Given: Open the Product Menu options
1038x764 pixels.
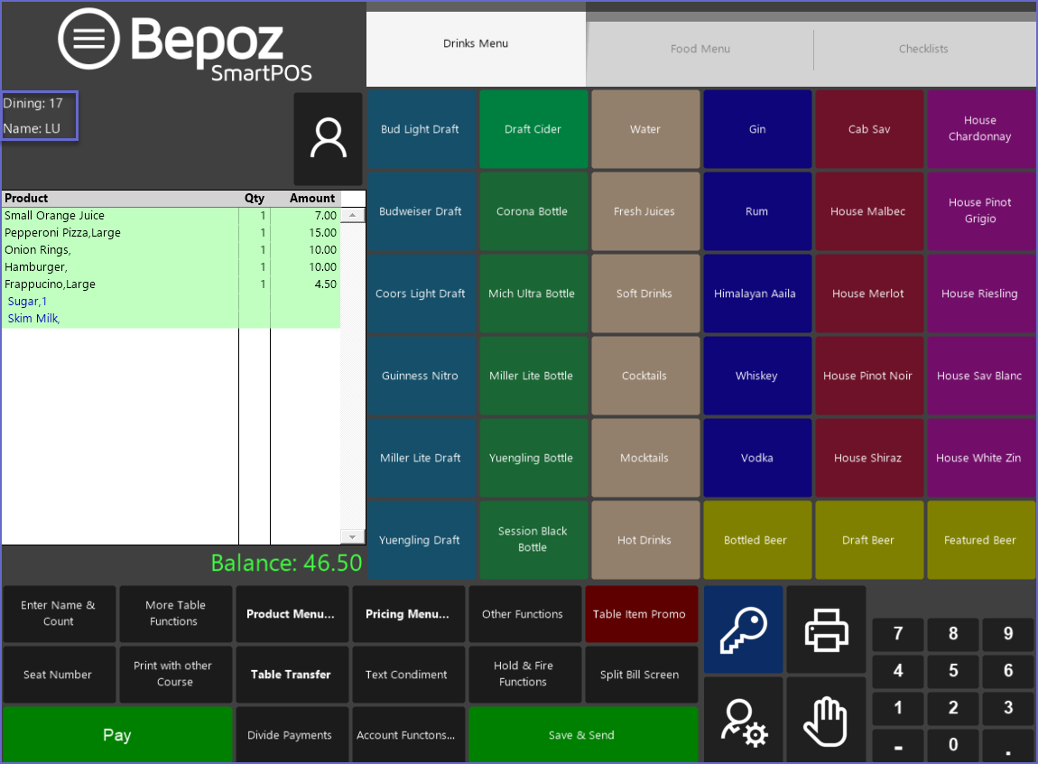Looking at the screenshot, I should coord(291,614).
